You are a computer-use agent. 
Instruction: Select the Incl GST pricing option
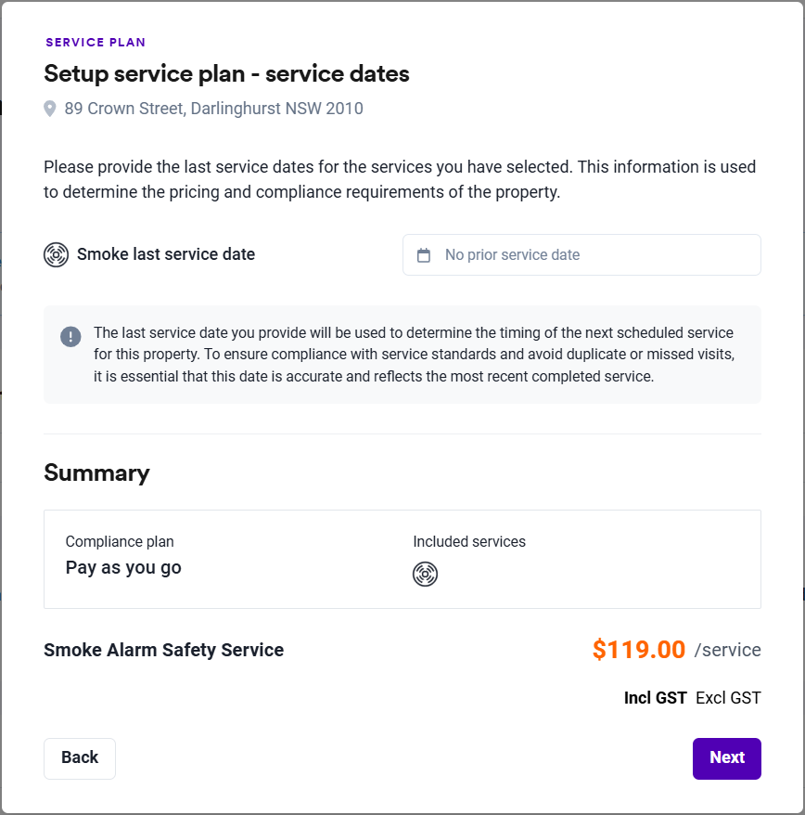click(655, 698)
